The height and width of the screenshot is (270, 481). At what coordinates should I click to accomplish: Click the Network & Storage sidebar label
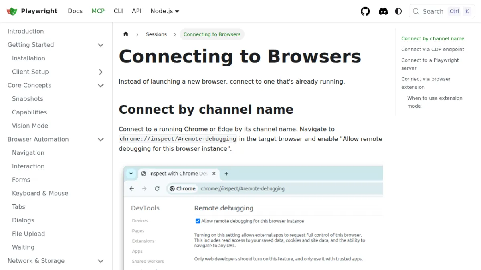coord(36,261)
